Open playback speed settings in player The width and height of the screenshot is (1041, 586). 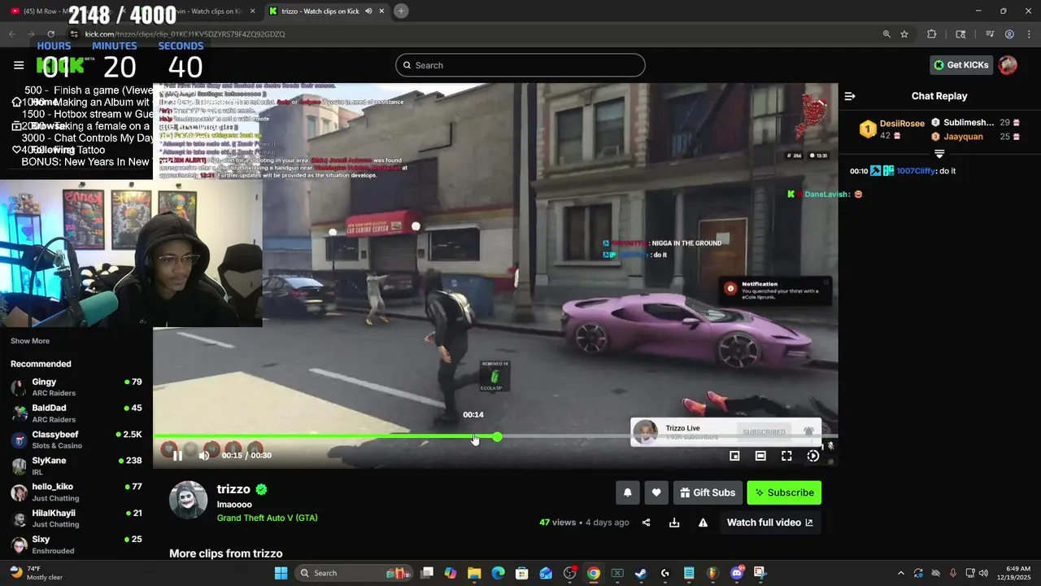pos(812,456)
